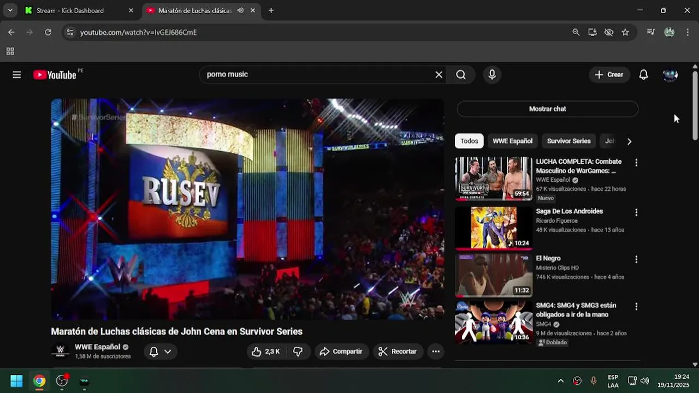This screenshot has width=699, height=393.
Task: Reload the YouTube page
Action: 48,32
